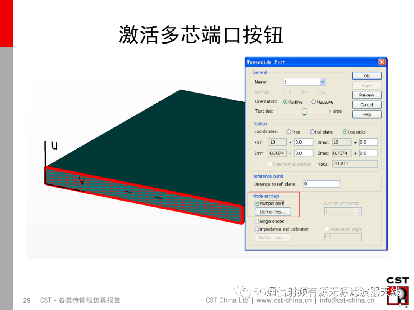Image resolution: width=414 pixels, height=310 pixels.
Task: Close the Waveguide Port dialog
Action: tap(382, 62)
